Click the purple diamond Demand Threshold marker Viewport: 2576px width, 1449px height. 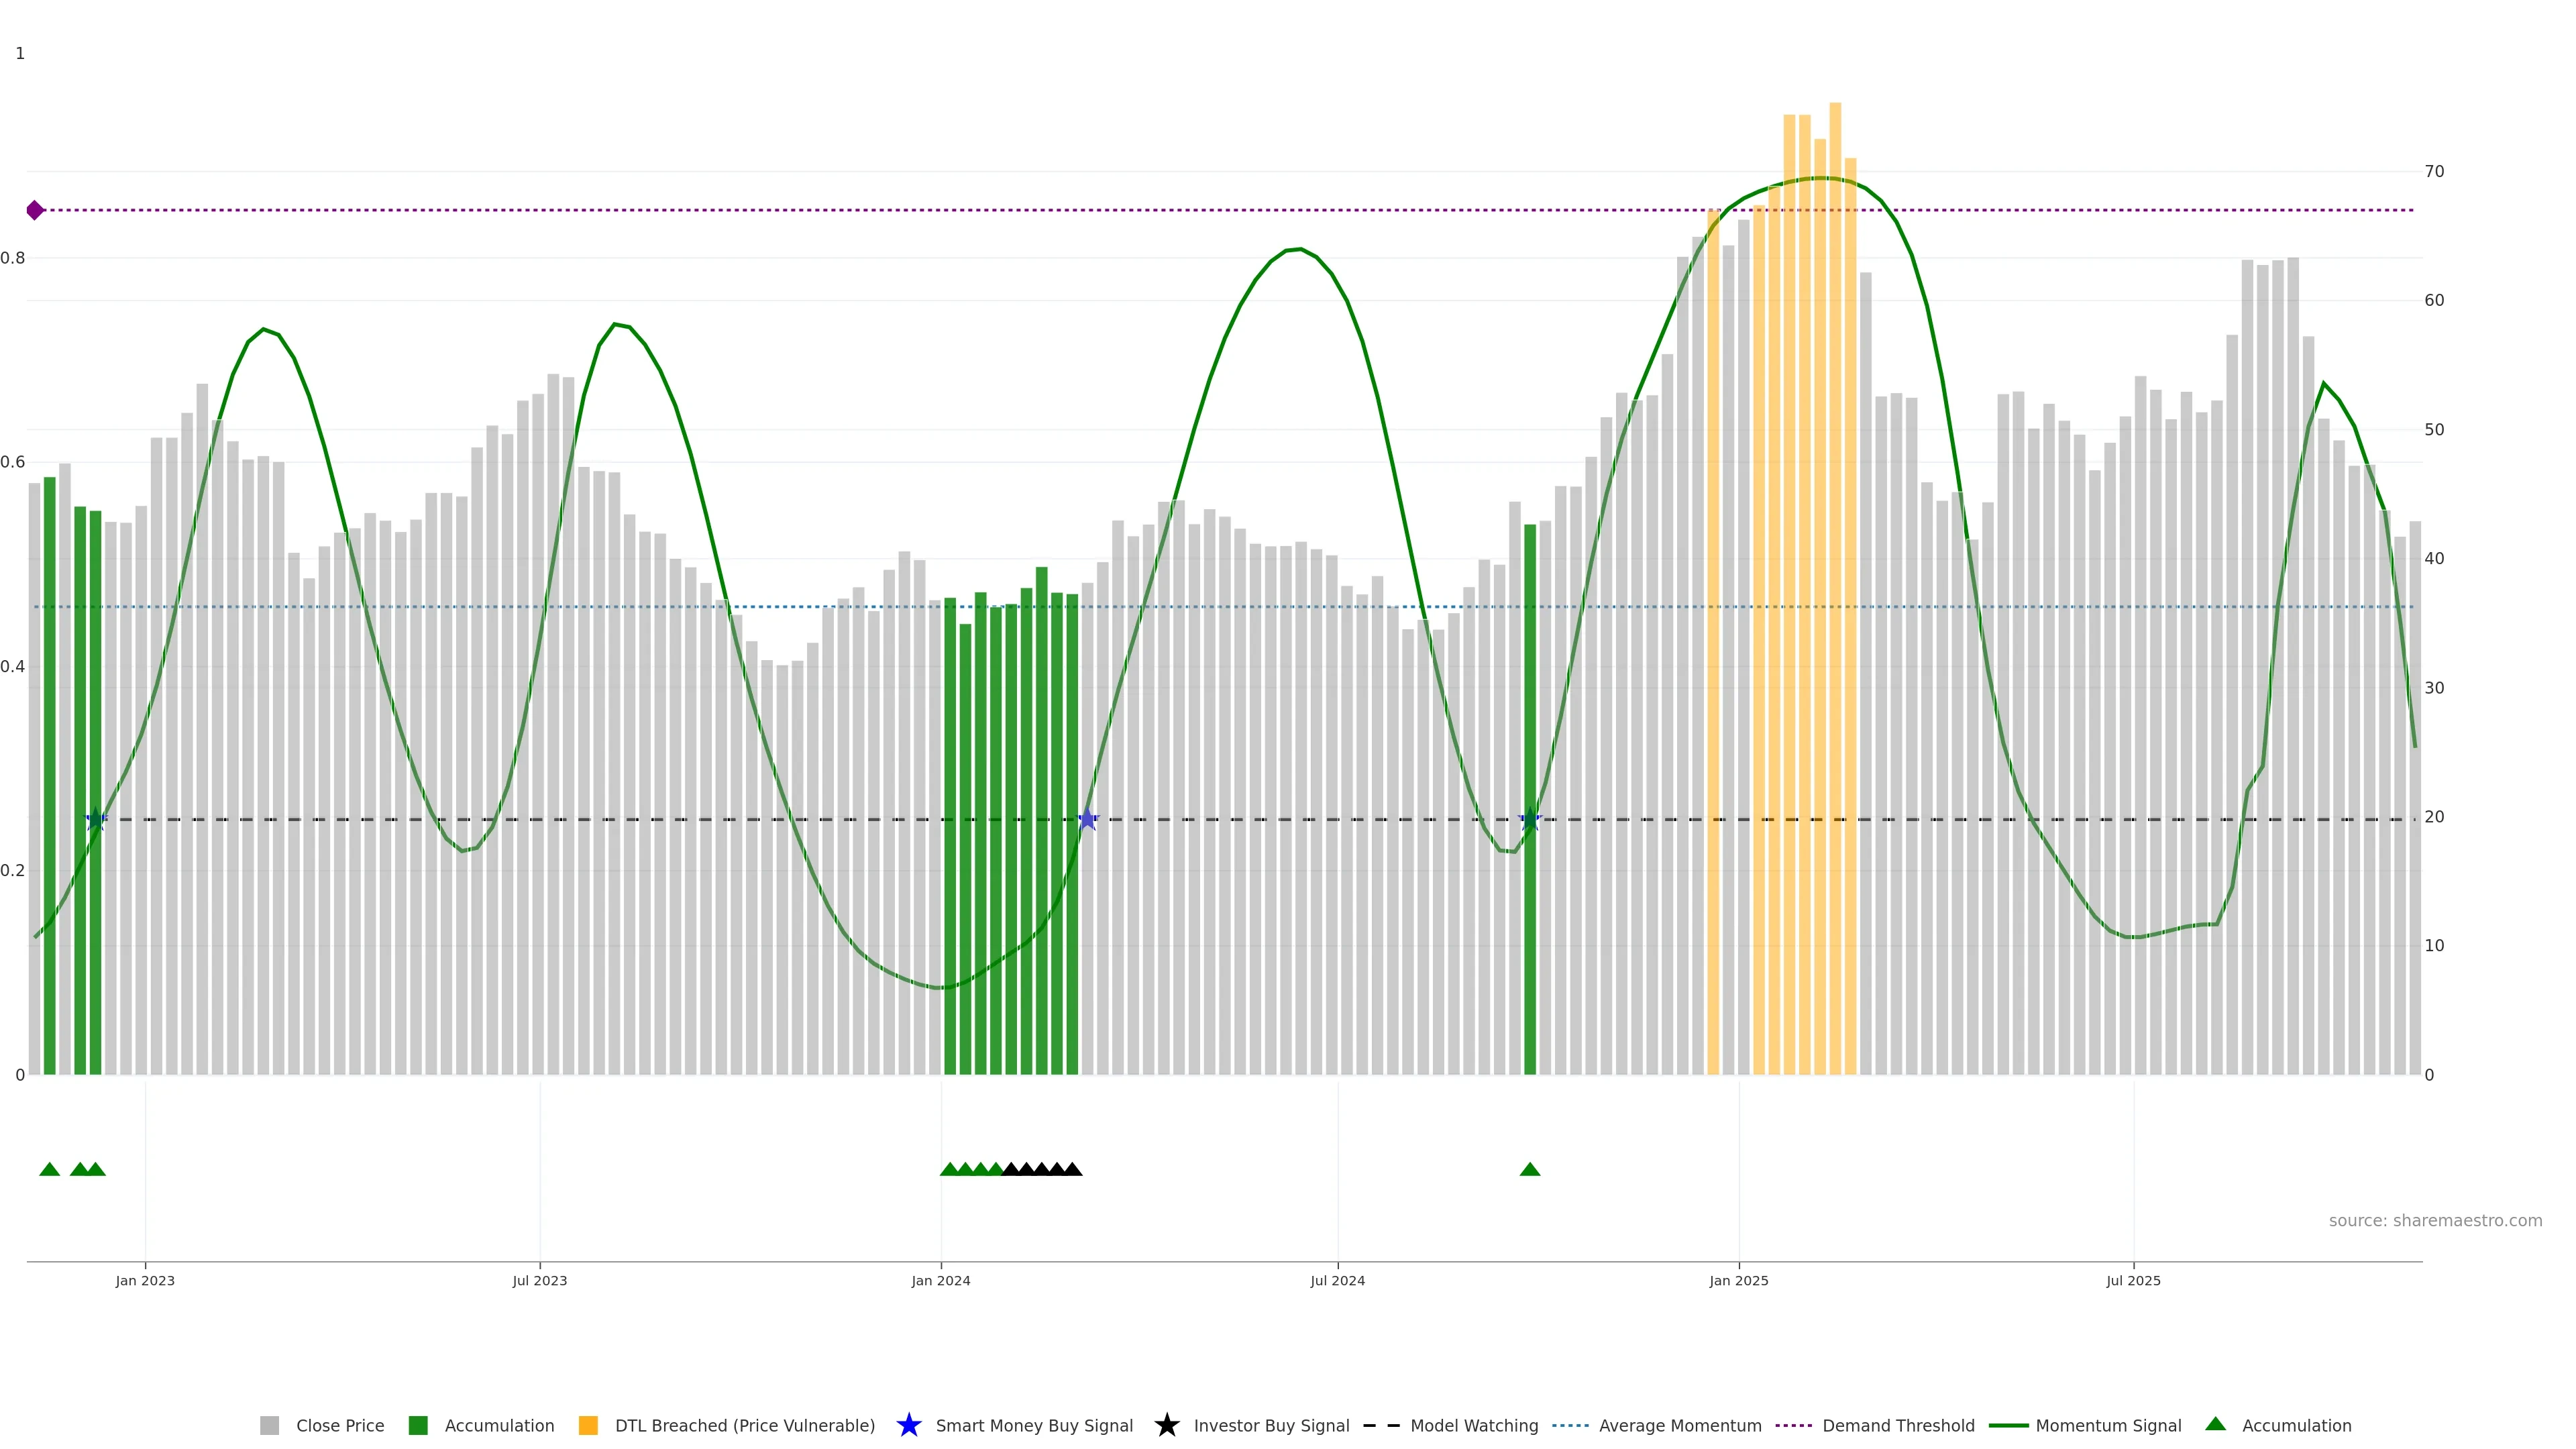coord(35,210)
